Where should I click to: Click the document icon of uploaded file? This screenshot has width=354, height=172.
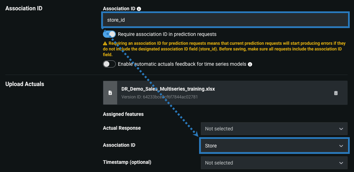coord(110,93)
